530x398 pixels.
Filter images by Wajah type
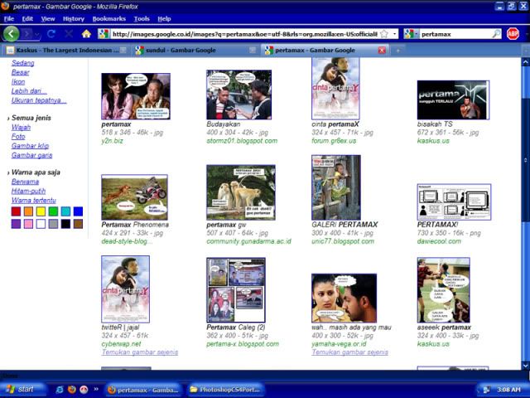click(21, 127)
